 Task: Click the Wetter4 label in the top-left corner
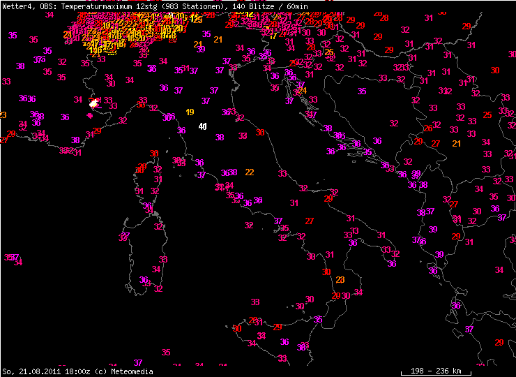coord(15,6)
